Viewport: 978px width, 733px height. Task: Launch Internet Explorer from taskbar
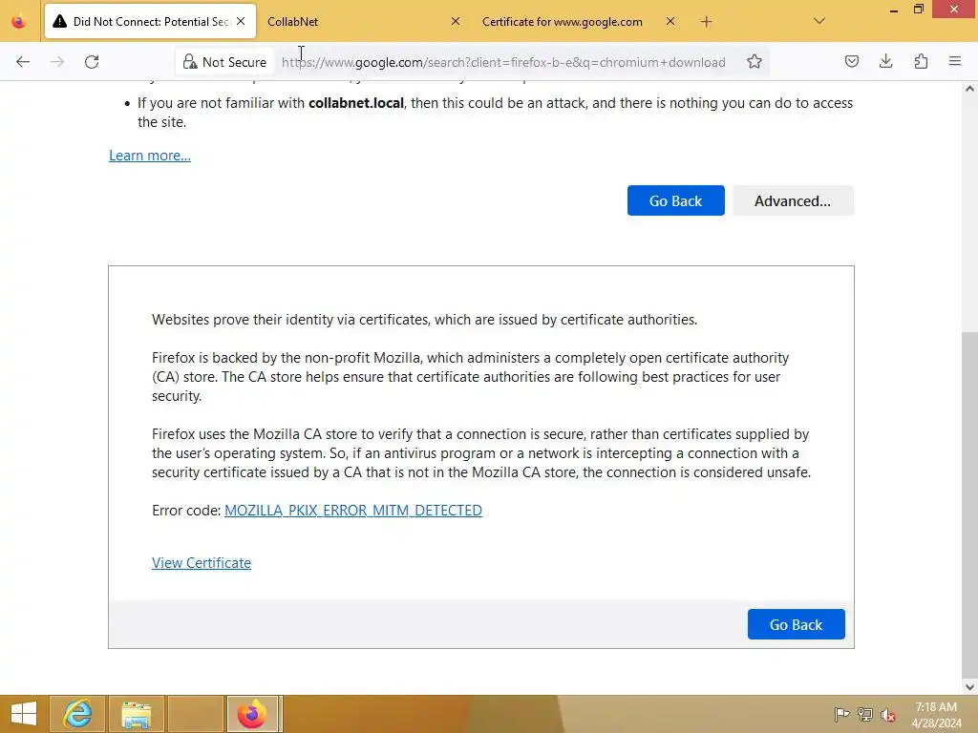77,714
